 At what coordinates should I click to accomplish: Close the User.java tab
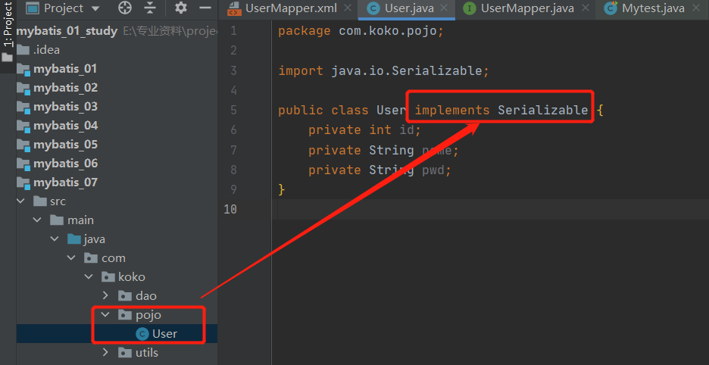(x=444, y=8)
